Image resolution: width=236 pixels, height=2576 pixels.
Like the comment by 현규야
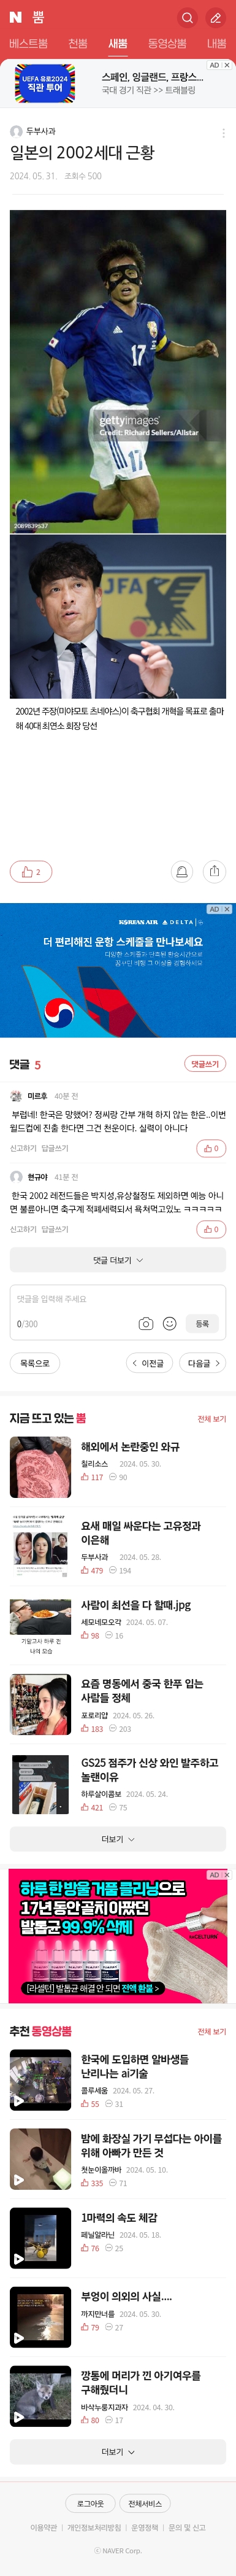211,1229
